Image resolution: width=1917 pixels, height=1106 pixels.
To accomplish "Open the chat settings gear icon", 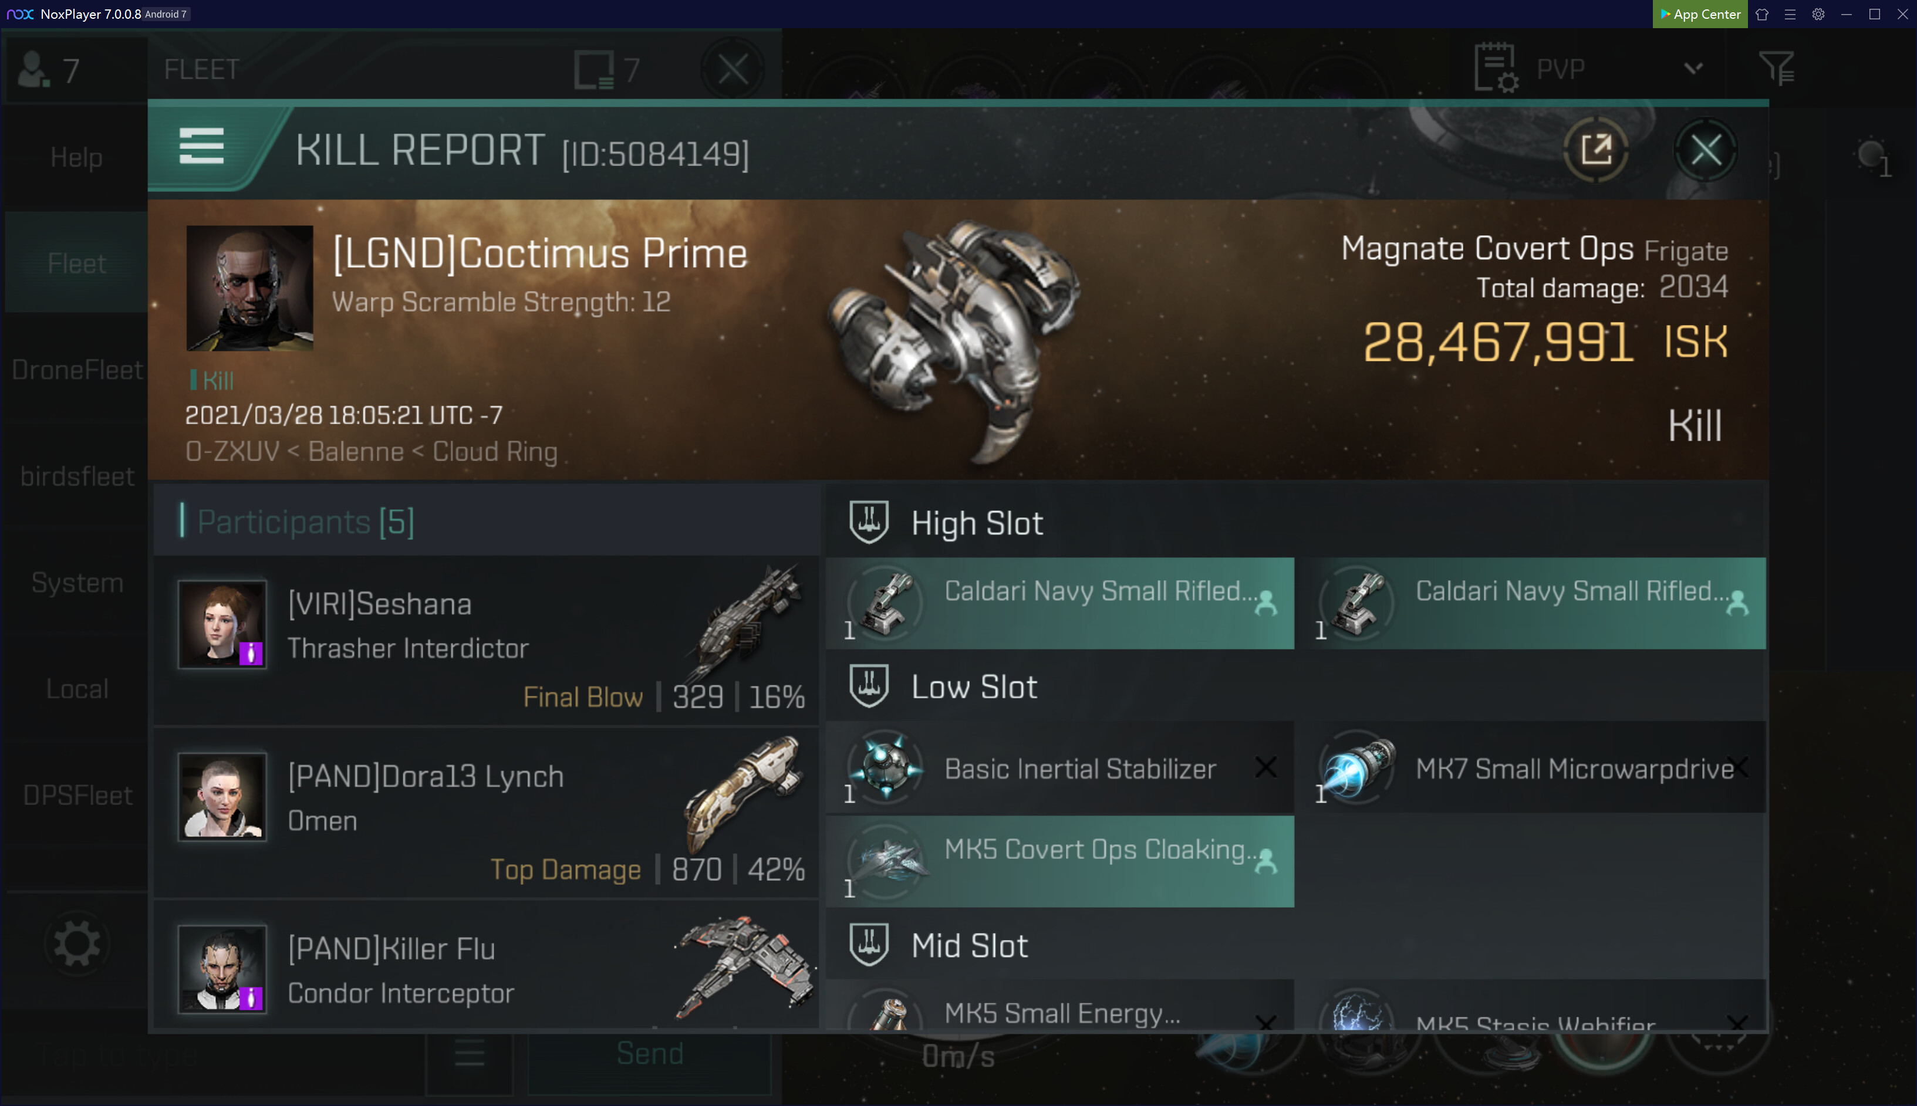I will pos(77,944).
